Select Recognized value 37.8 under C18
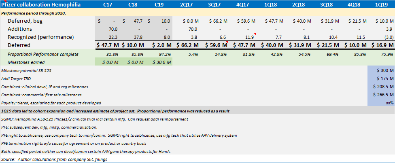395x163 pixels. click(138, 37)
